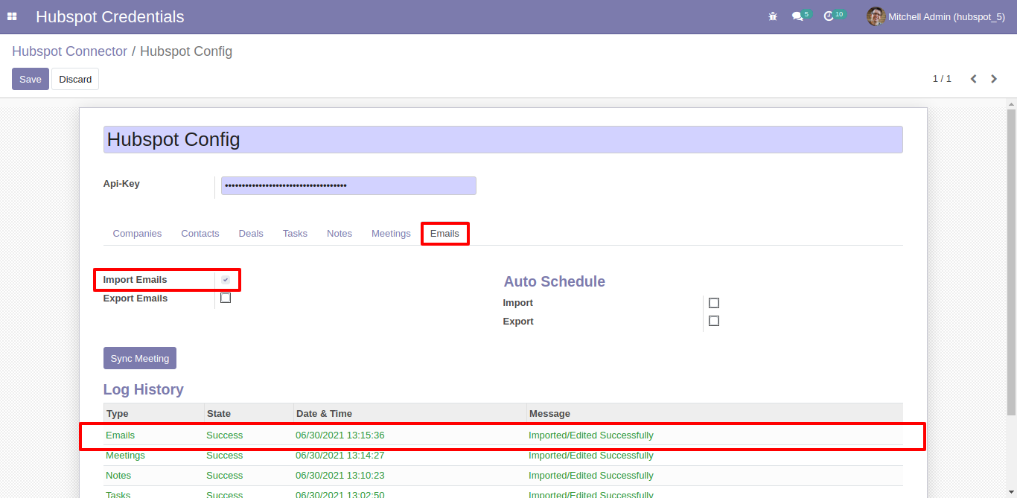
Task: Switch to the Notes tab
Action: (339, 234)
